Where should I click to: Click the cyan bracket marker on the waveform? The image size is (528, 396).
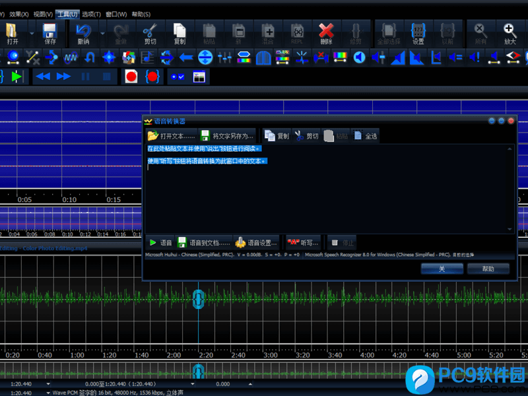pos(199,300)
